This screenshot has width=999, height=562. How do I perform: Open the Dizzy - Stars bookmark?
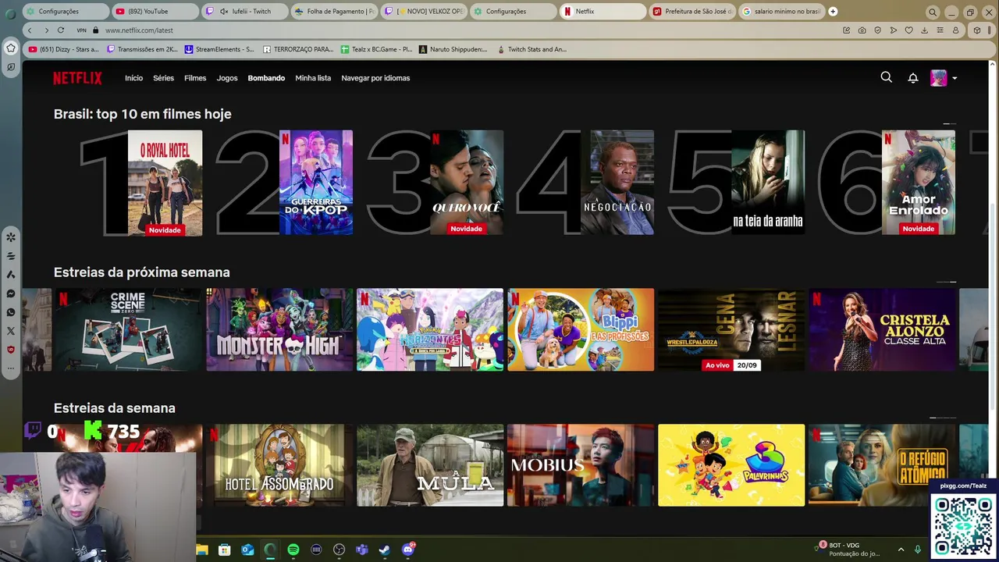pos(64,49)
